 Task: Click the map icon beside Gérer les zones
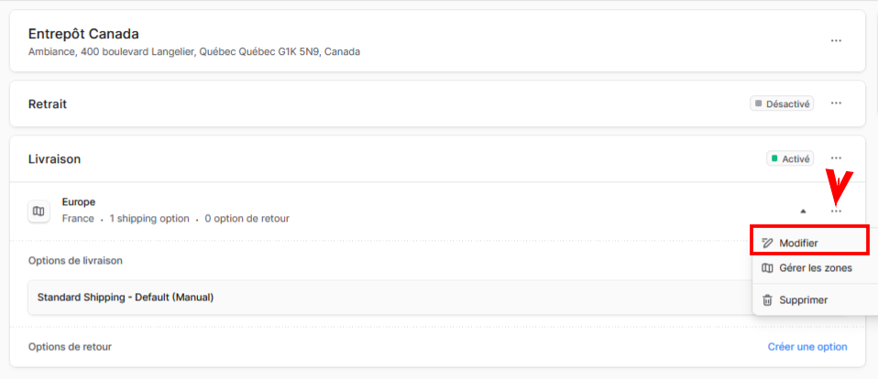(767, 268)
